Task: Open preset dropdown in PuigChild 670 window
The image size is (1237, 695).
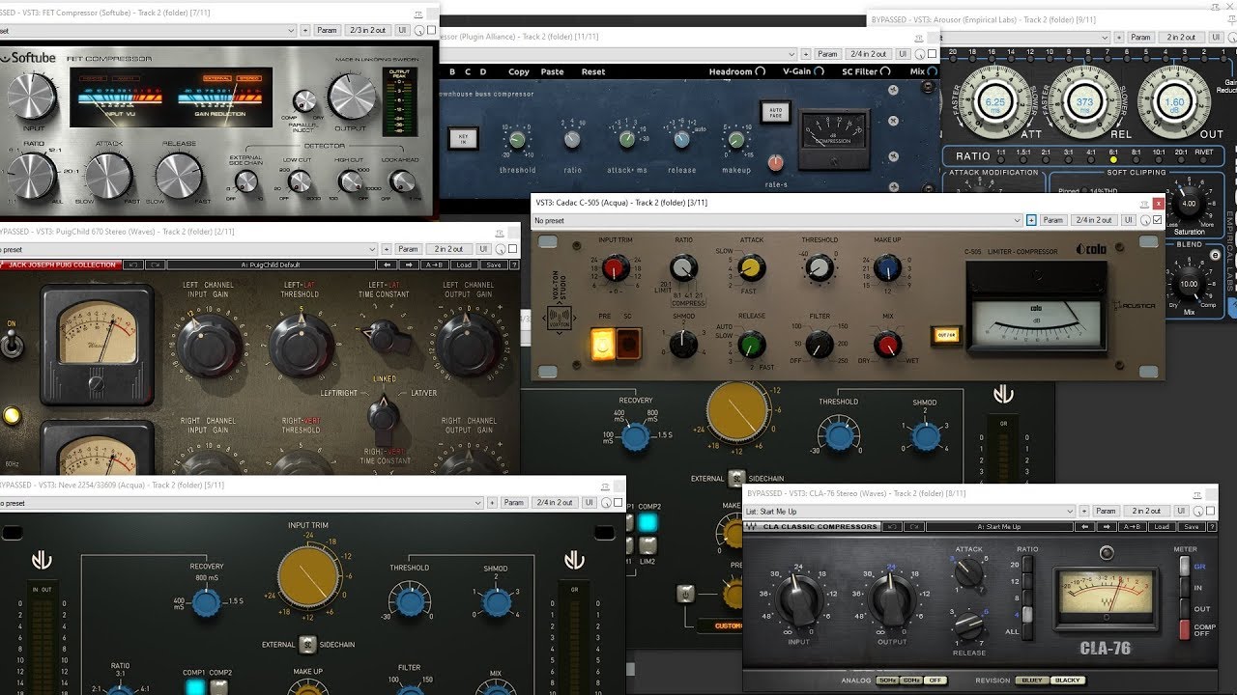Action: click(x=187, y=249)
